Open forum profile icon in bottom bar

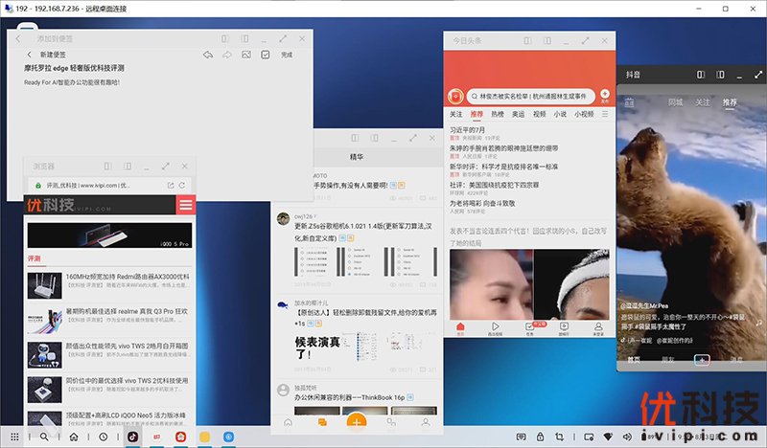(x=426, y=422)
